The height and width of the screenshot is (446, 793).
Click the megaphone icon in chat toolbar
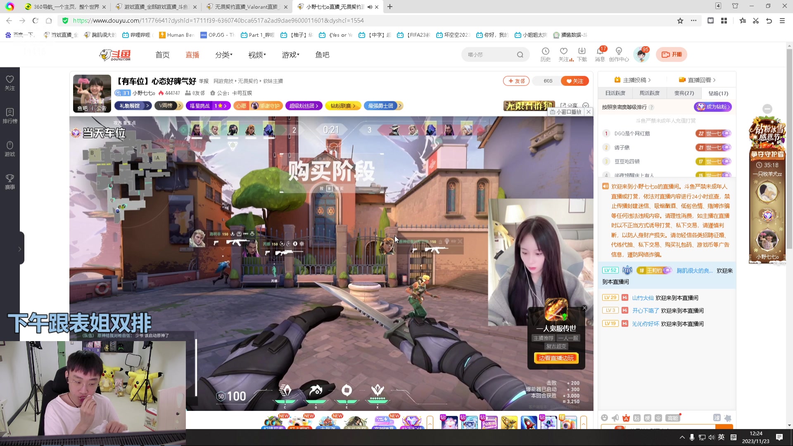coord(615,418)
